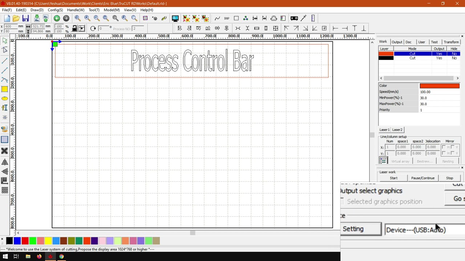The height and width of the screenshot is (261, 465).
Task: Click the Export icon with green up arrow
Action: (x=46, y=18)
